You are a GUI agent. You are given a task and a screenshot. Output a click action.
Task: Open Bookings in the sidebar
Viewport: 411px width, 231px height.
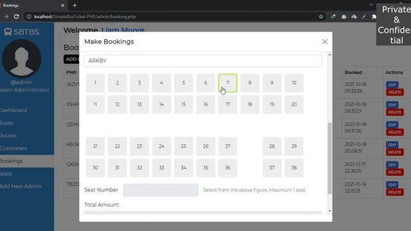12,161
